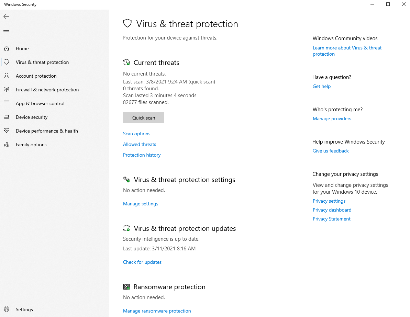
Task: Select the Home house icon in sidebar
Action: [x=7, y=48]
